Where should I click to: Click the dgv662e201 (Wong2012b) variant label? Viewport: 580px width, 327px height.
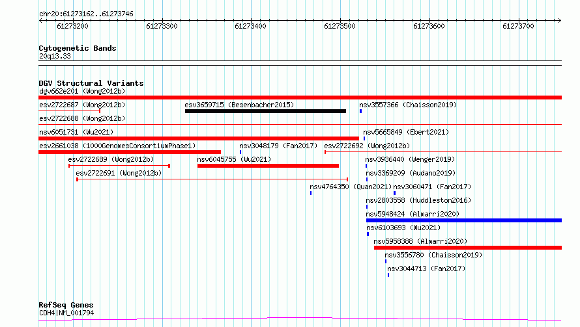[82, 91]
